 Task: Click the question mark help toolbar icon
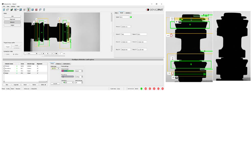coord(44,10)
